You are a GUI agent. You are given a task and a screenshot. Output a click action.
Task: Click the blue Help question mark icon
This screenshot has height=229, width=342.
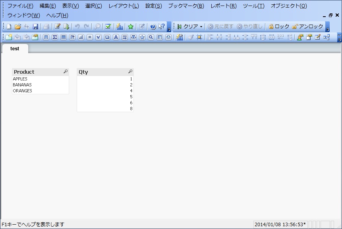pyautogui.click(x=153, y=27)
